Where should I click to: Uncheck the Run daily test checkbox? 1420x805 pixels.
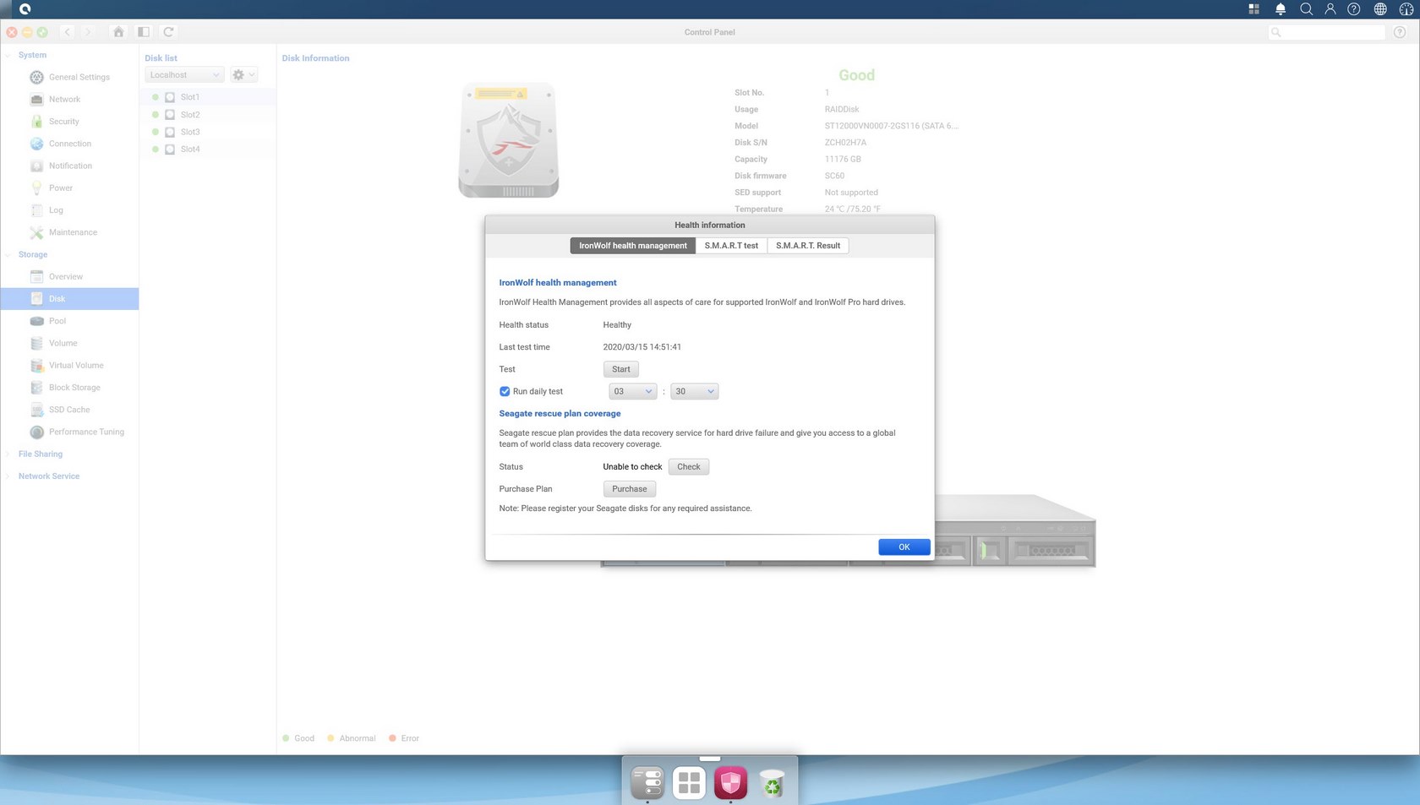[505, 391]
